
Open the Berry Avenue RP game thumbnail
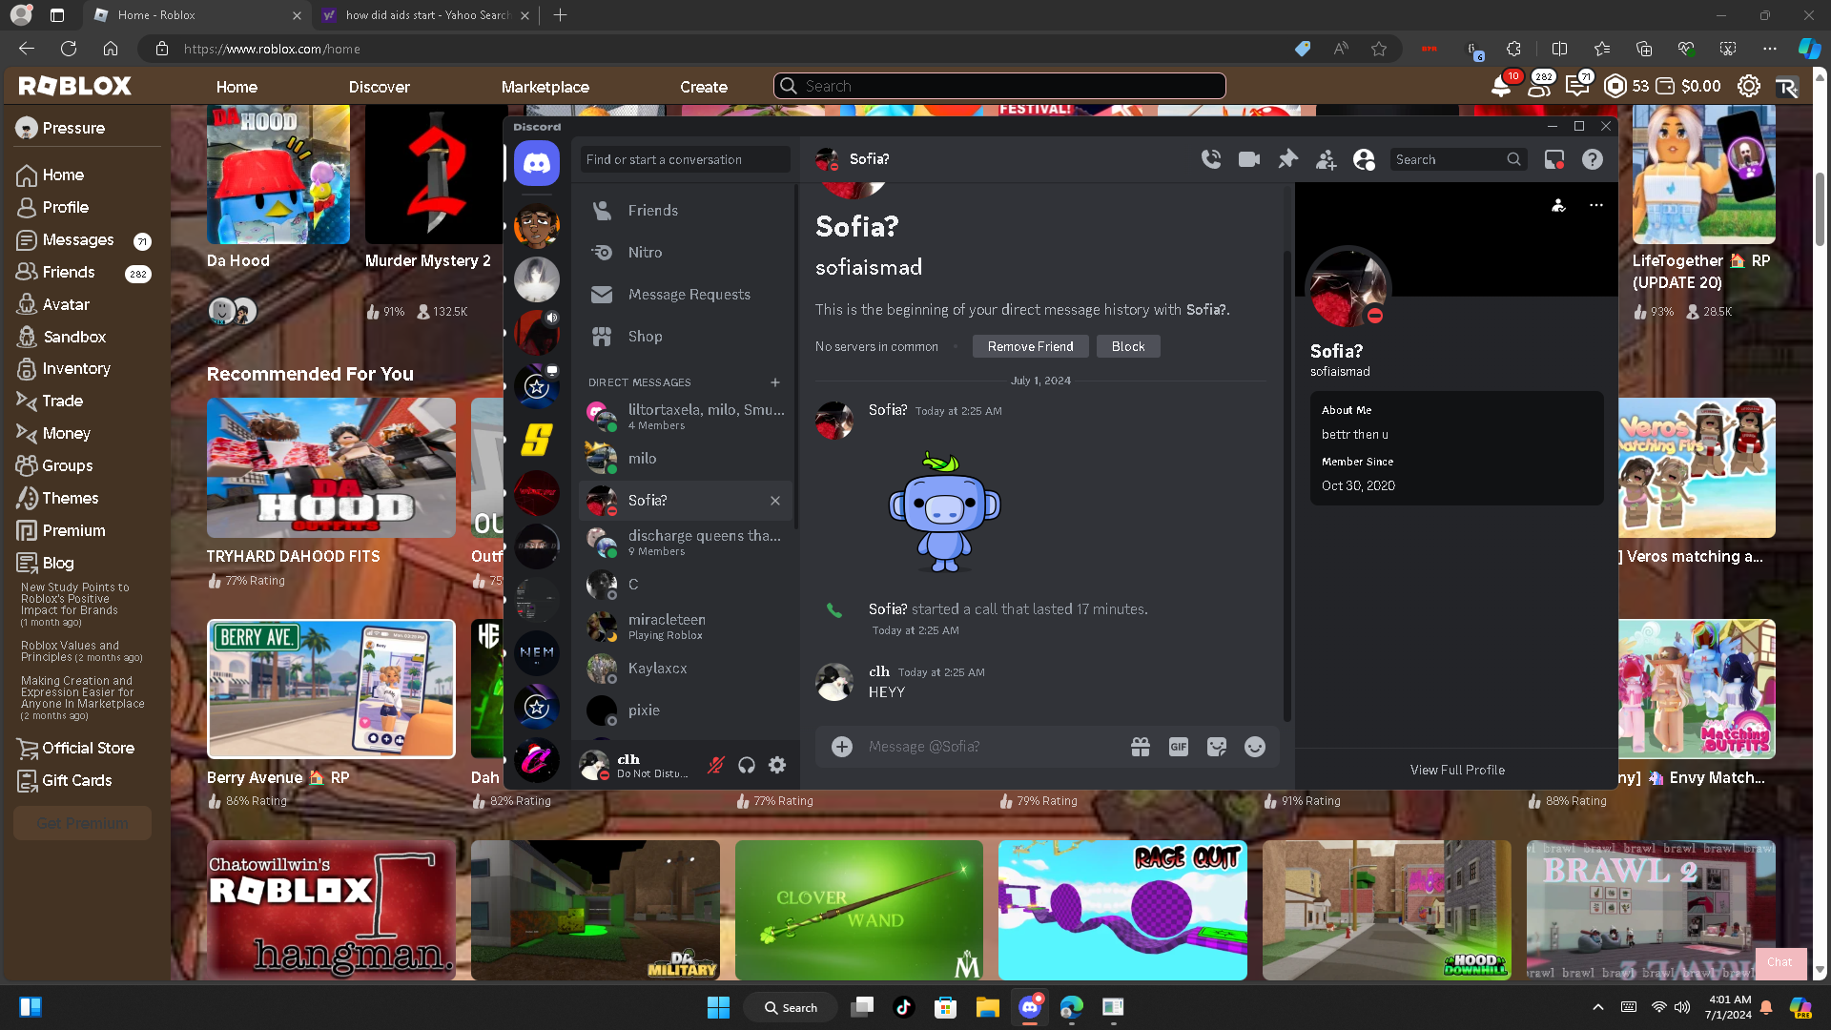331,690
